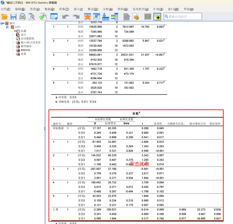Open the 查看(V) menu
Screen dimensions: 233x224
[35, 9]
